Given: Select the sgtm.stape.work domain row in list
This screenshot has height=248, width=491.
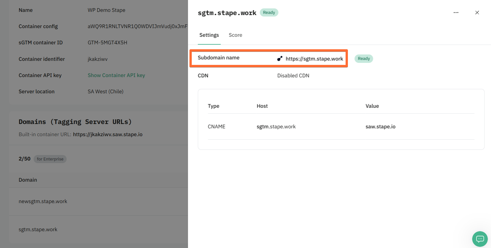Looking at the screenshot, I should click(98, 229).
